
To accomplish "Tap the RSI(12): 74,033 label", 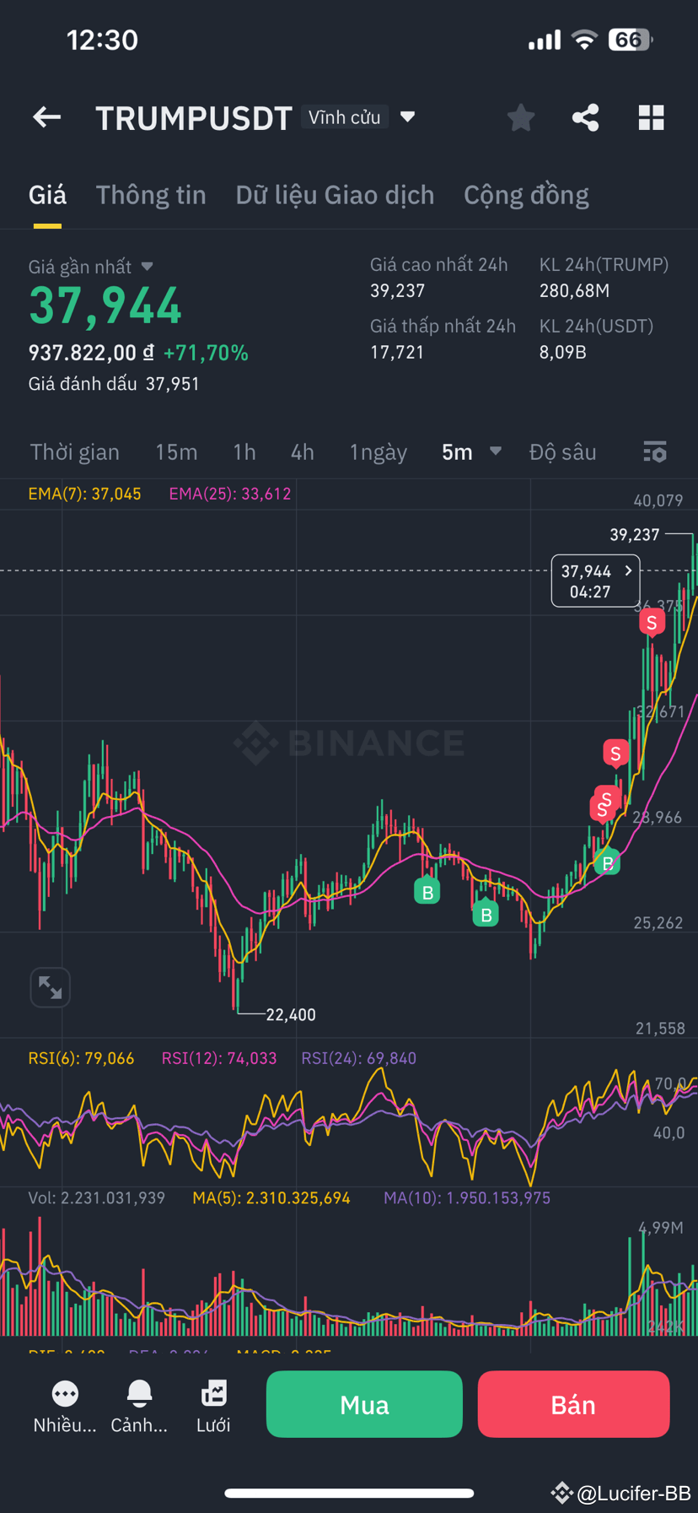I will tap(219, 1058).
